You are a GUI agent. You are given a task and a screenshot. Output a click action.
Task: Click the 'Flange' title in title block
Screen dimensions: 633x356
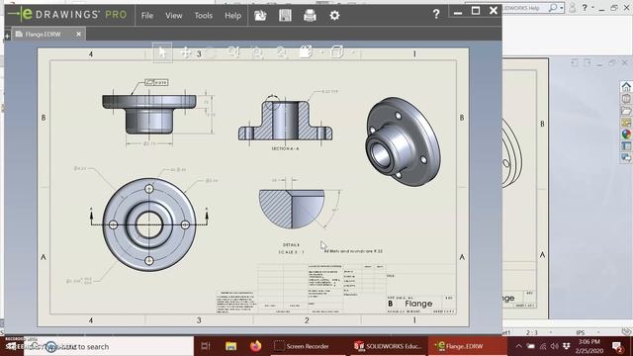pos(418,304)
